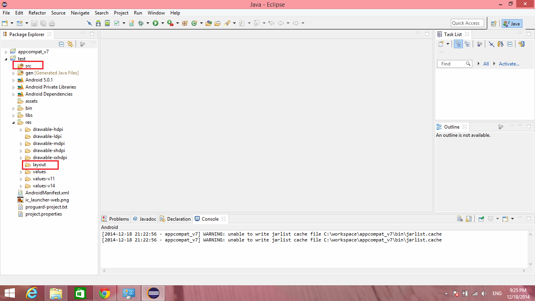Screen dimensions: 535x301
Task: Click the Android Lint check icon
Action: [117, 23]
